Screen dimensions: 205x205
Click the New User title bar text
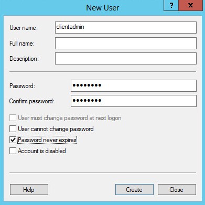point(103,8)
